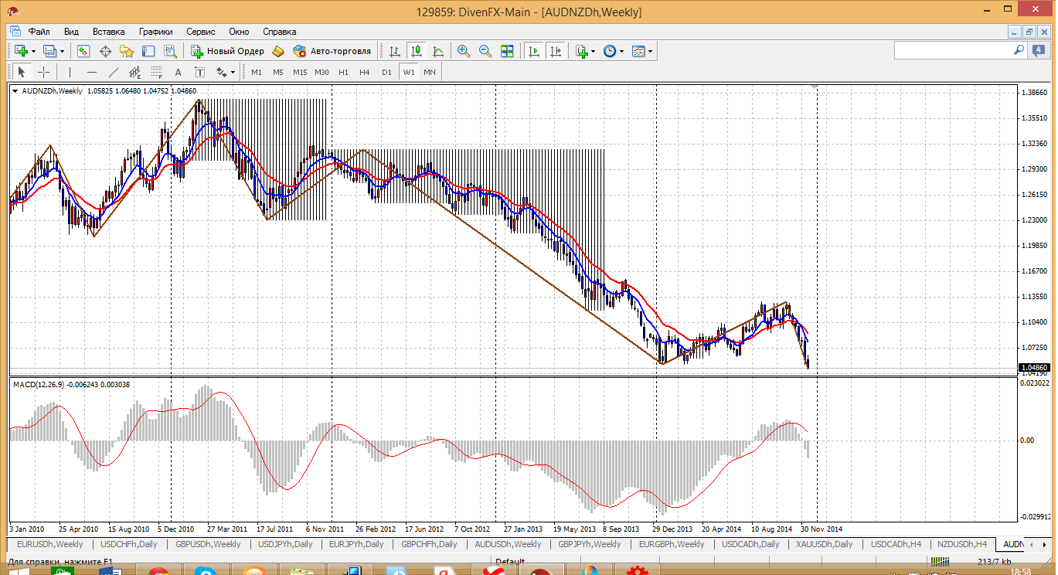This screenshot has height=575, width=1058.
Task: Click the 213/7 kb connection status
Action: [x=995, y=562]
